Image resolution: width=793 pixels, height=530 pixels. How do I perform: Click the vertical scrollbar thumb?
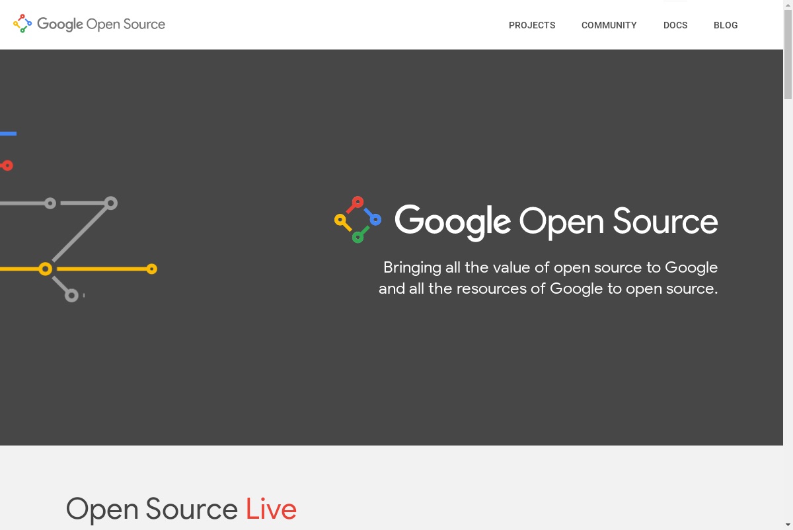(x=788, y=55)
